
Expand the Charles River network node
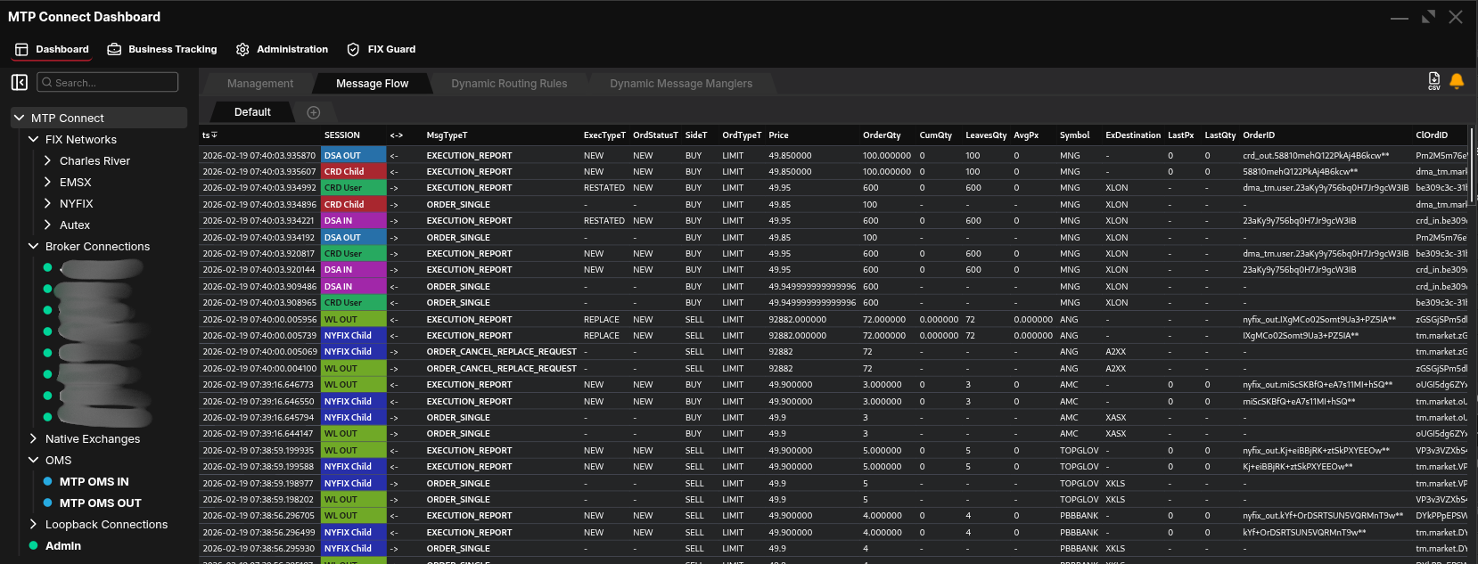48,161
